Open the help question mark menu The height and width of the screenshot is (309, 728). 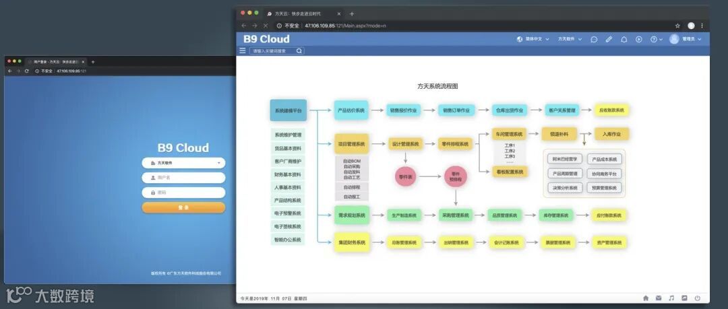pos(656,40)
